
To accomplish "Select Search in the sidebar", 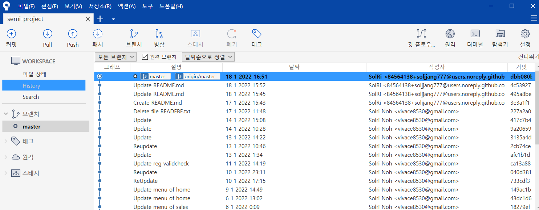I will tap(31, 97).
